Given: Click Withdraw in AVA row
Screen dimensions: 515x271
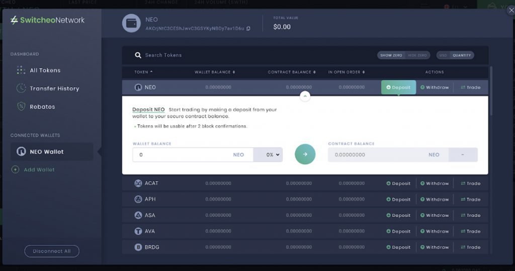Looking at the screenshot, I should (x=435, y=231).
